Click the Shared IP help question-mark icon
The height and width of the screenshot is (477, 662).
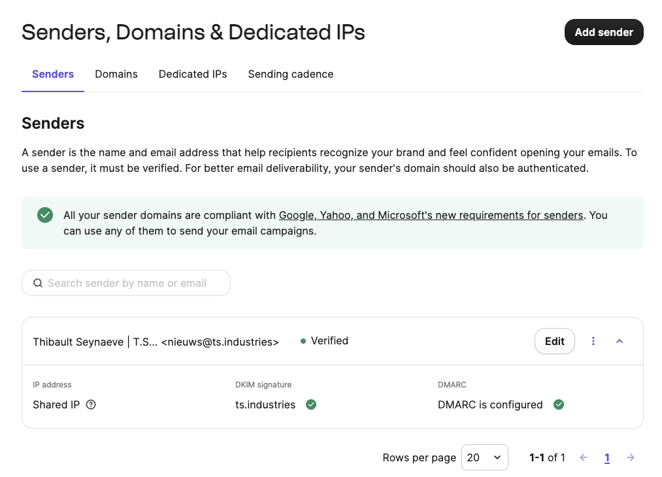click(91, 404)
